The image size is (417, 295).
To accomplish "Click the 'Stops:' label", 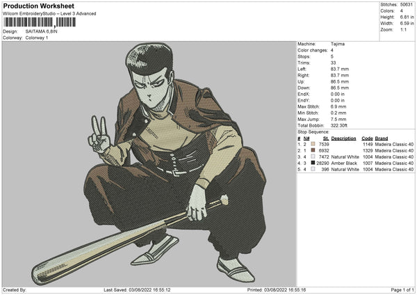I will pyautogui.click(x=304, y=56).
